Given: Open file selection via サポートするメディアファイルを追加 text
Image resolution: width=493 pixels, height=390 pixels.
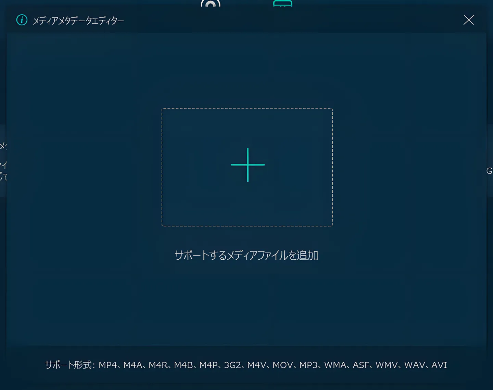Looking at the screenshot, I should (x=247, y=255).
